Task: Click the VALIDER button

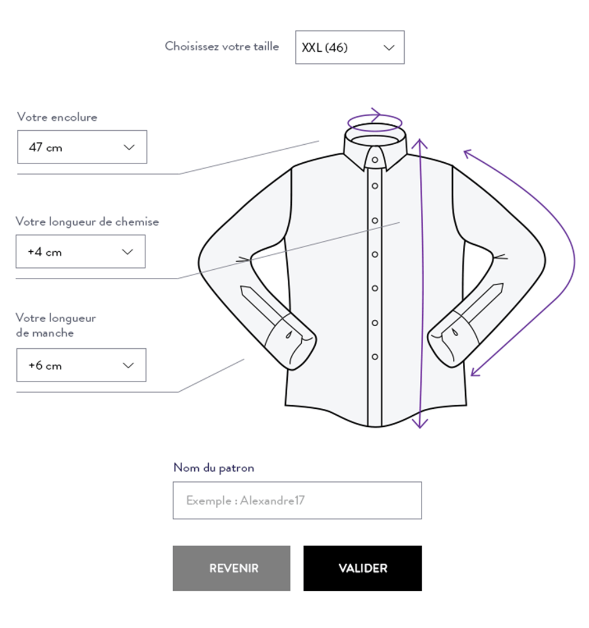Action: click(362, 568)
